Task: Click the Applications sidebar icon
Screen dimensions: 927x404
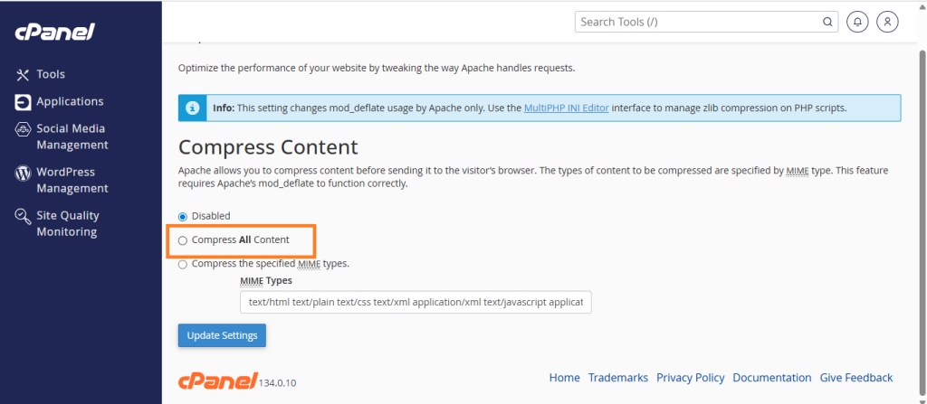Action: 23,102
